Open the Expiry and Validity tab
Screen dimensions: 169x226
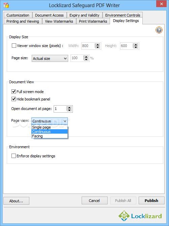pyautogui.click(x=84, y=15)
